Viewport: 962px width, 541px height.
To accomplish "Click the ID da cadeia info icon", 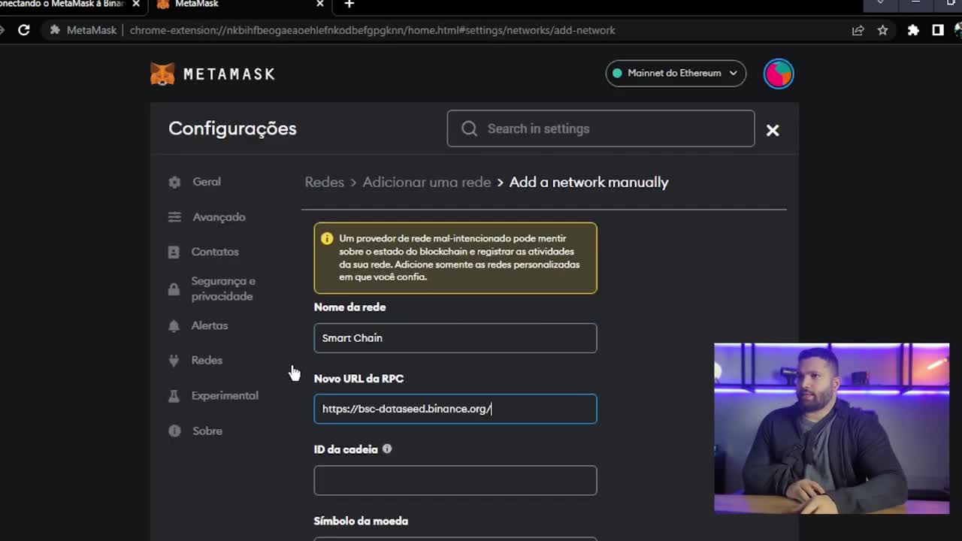I will 387,449.
